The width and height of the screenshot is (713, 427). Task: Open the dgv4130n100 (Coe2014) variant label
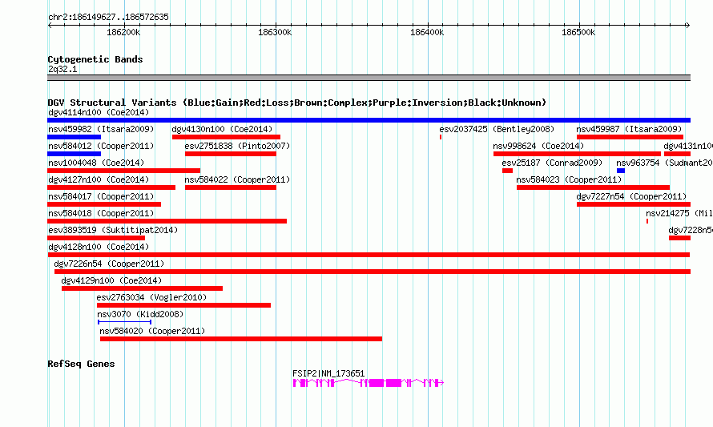click(223, 129)
